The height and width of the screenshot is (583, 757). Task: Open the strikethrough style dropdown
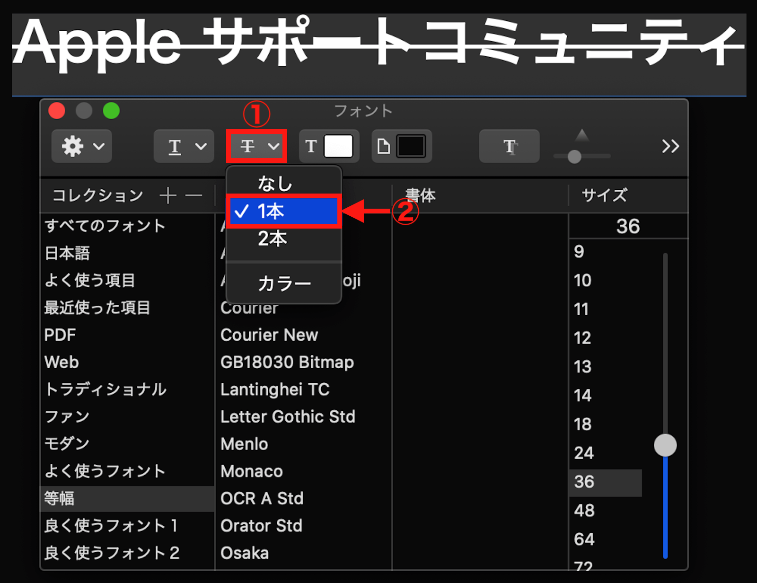(257, 146)
